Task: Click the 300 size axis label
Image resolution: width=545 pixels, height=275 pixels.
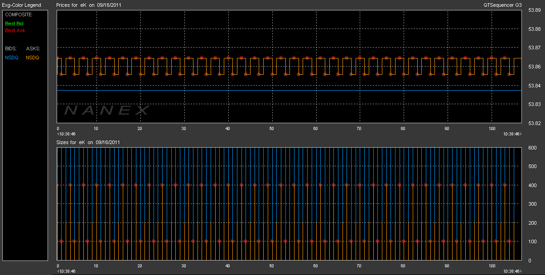Action: [x=532, y=204]
